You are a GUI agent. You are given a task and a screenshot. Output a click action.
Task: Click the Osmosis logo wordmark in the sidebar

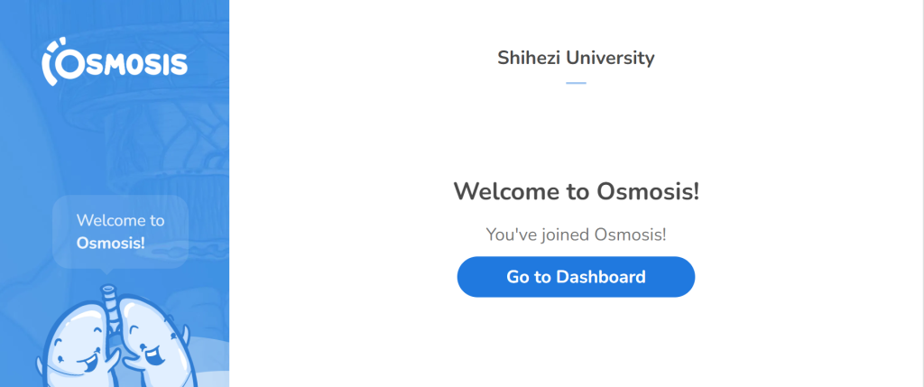tap(115, 61)
